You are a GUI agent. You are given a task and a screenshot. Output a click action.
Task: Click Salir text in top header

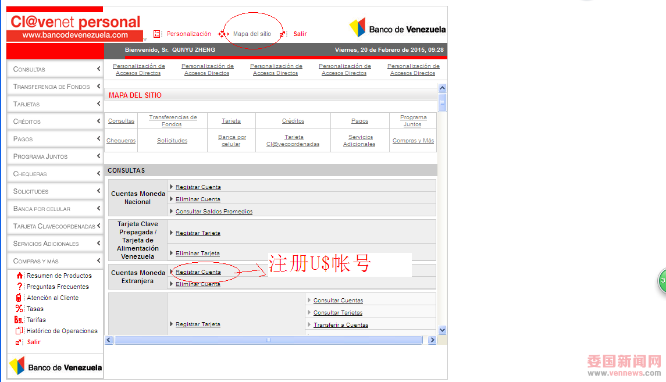[x=300, y=34]
